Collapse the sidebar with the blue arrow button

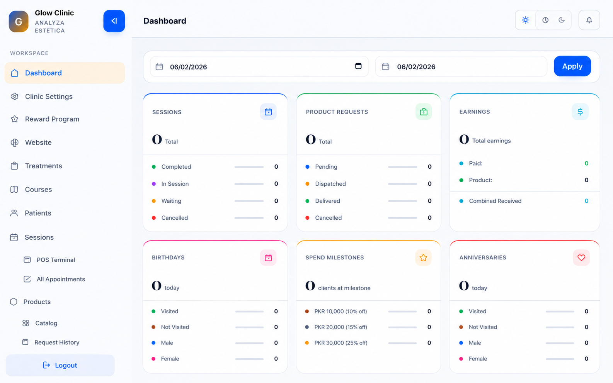pos(114,21)
